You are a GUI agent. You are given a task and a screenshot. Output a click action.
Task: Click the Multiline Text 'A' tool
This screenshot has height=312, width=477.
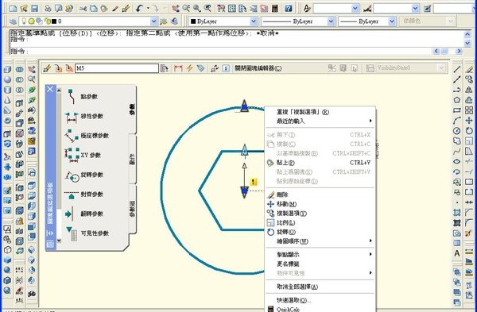point(456,253)
